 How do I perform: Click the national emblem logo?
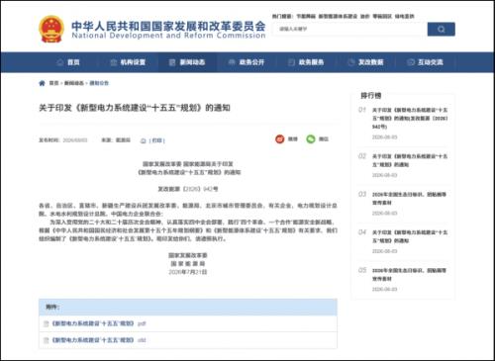(51, 30)
